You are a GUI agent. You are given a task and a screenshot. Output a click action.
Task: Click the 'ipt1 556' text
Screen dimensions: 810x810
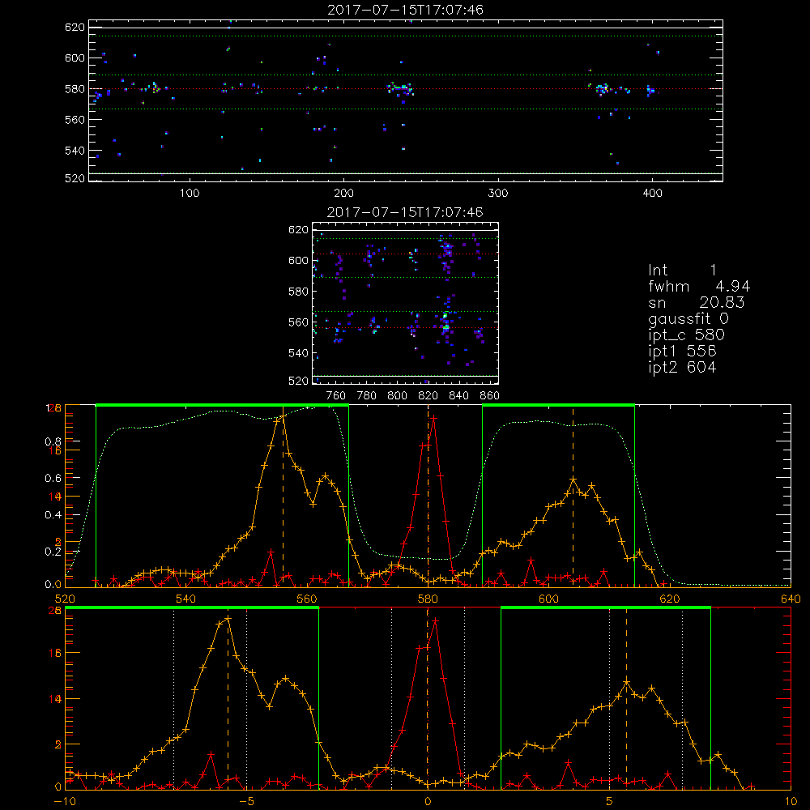pos(682,352)
